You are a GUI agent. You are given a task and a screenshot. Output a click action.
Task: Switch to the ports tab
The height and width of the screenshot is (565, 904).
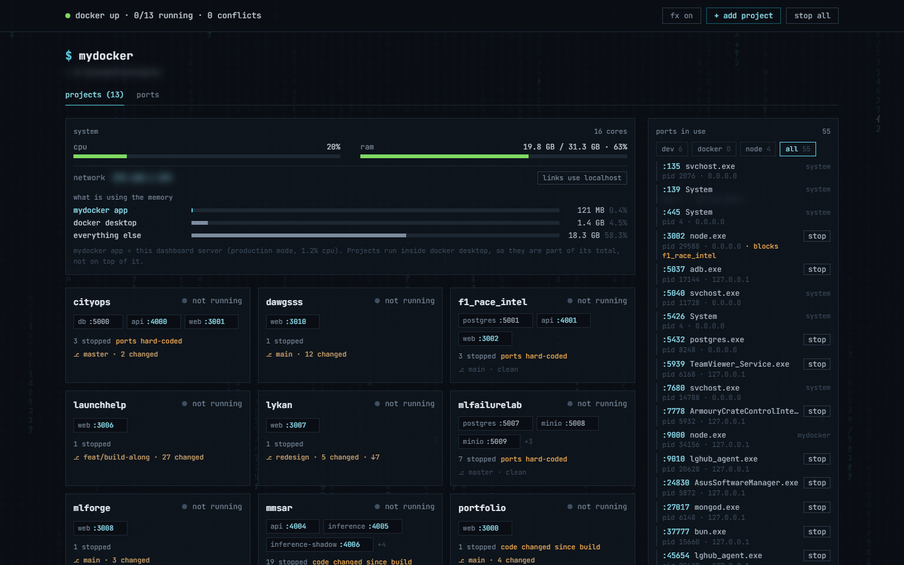(148, 95)
